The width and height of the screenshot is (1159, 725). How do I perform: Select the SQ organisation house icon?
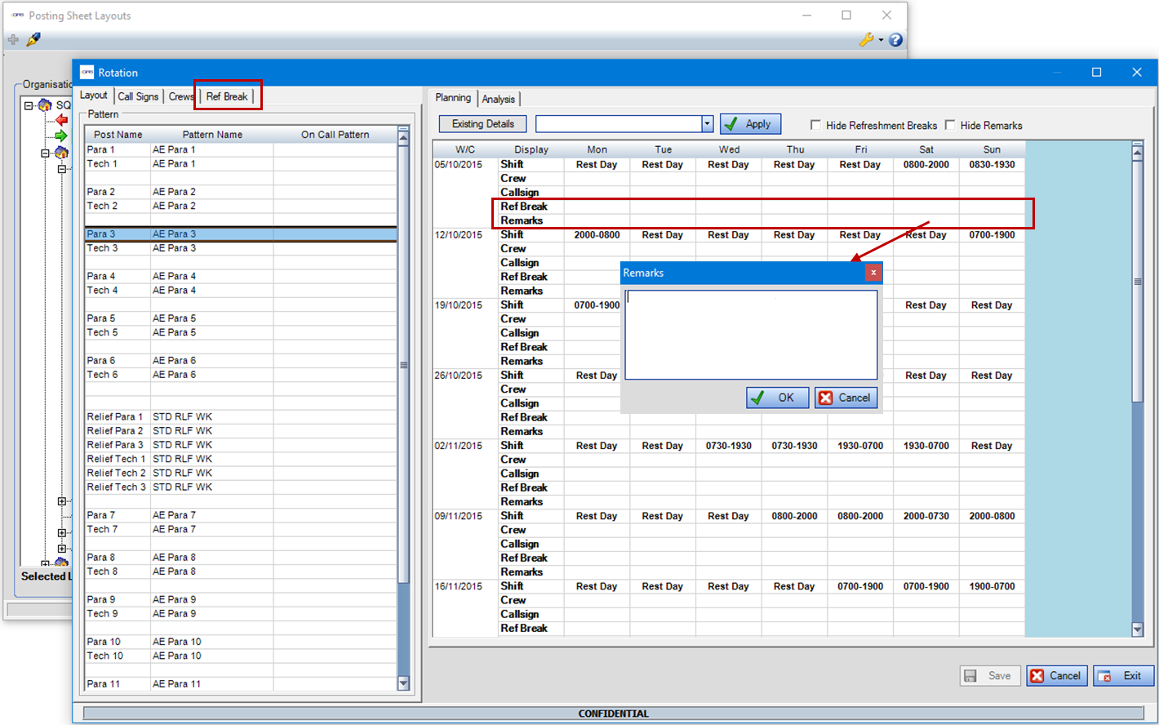point(45,105)
